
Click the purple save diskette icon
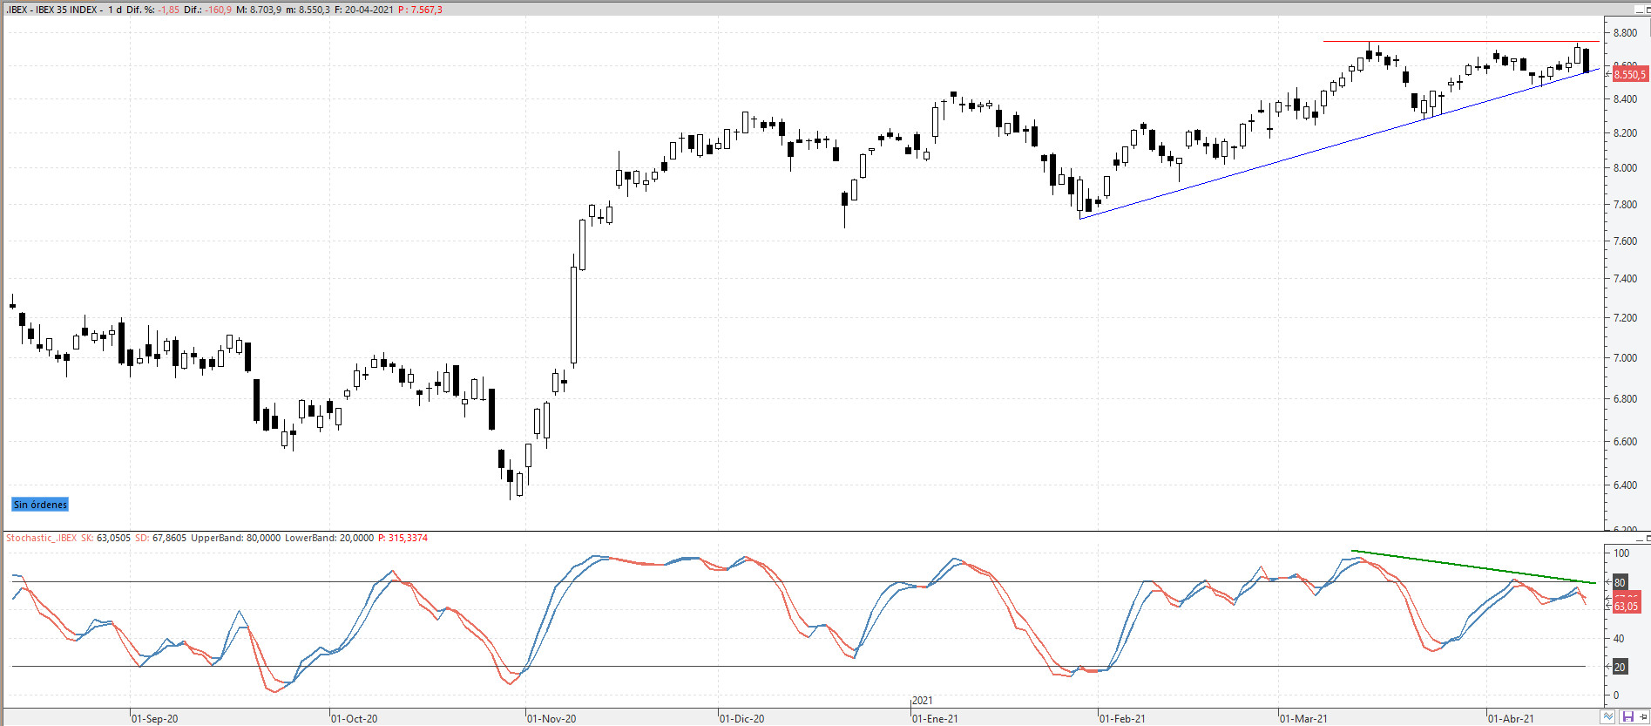[x=1627, y=716]
